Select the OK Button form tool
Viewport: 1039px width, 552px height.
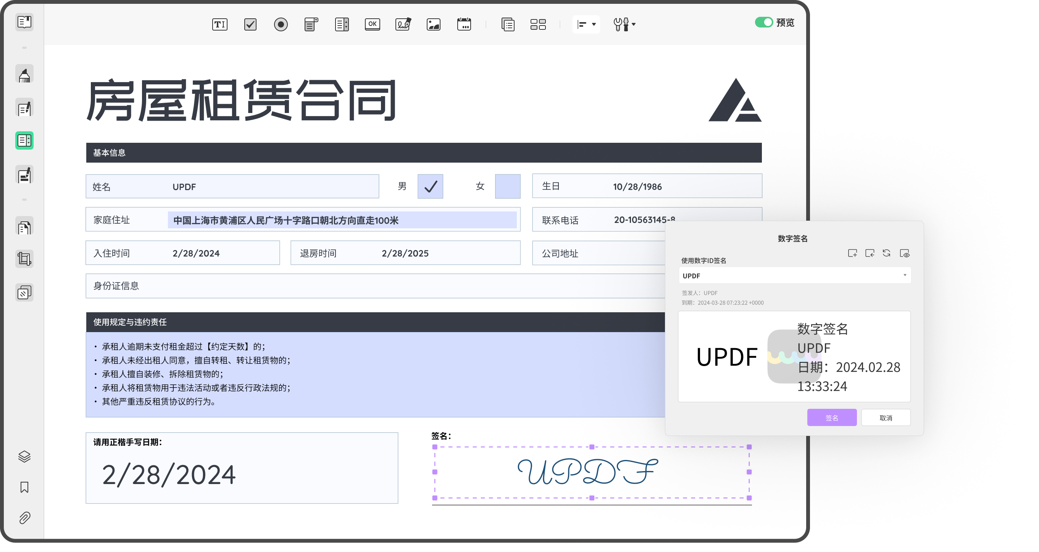[x=372, y=24]
